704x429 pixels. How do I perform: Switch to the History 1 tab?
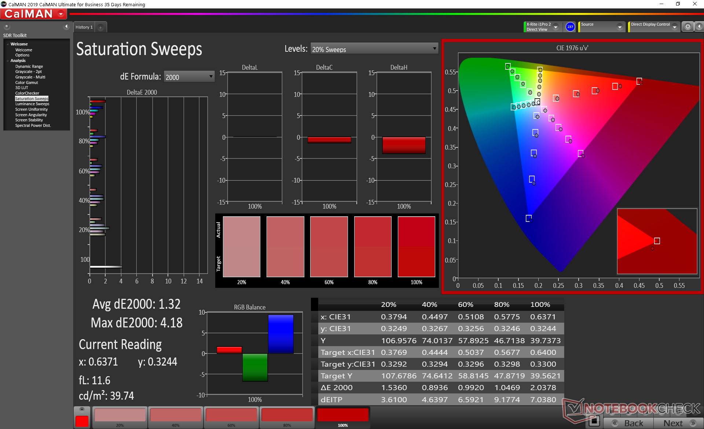pos(84,27)
